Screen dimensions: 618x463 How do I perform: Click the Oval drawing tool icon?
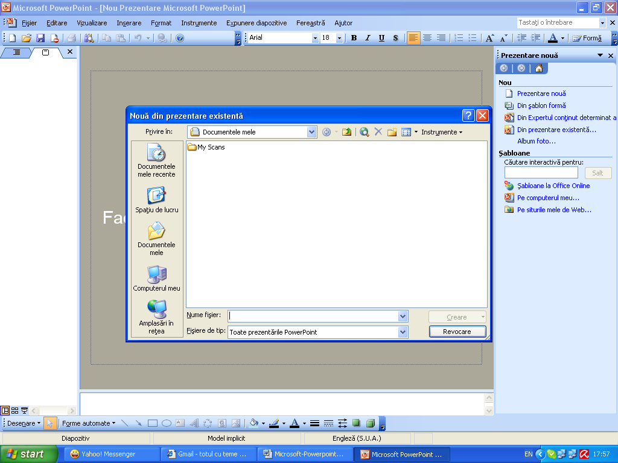167,423
